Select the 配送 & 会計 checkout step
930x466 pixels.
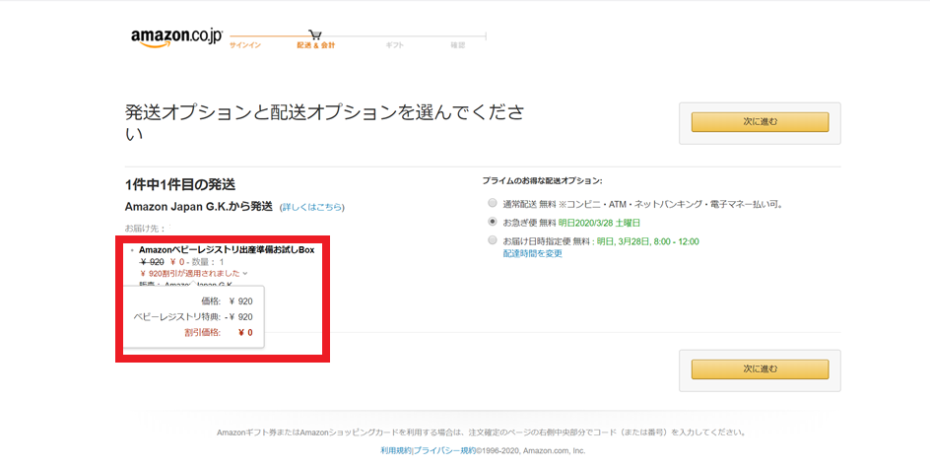(315, 45)
